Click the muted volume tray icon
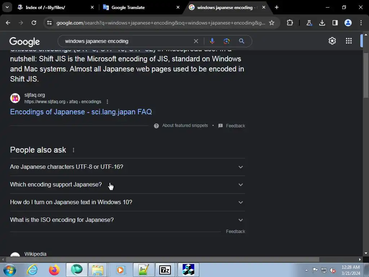This screenshot has height=277, width=369. (x=333, y=270)
